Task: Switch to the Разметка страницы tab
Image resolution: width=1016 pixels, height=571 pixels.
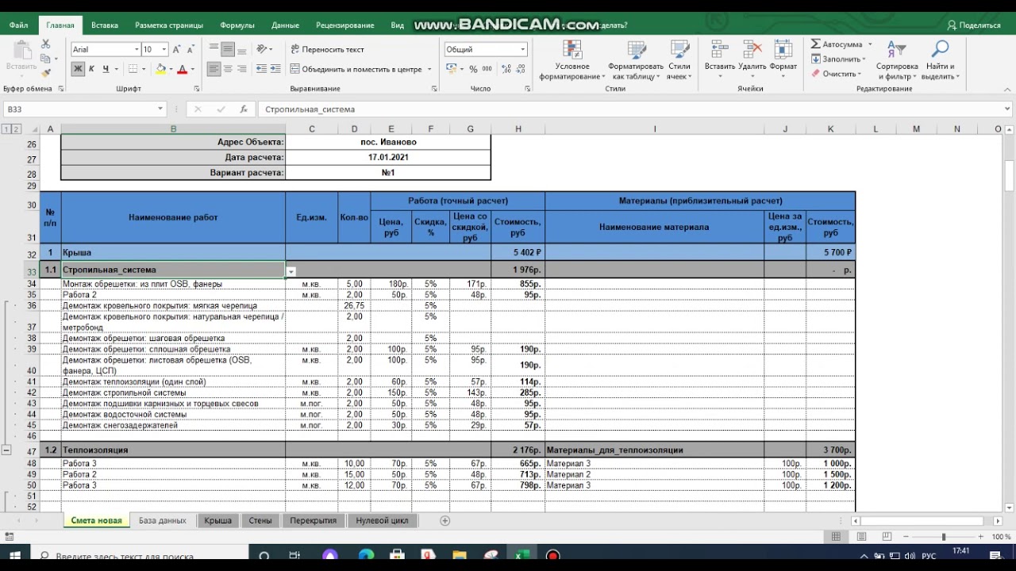Action: coord(169,25)
